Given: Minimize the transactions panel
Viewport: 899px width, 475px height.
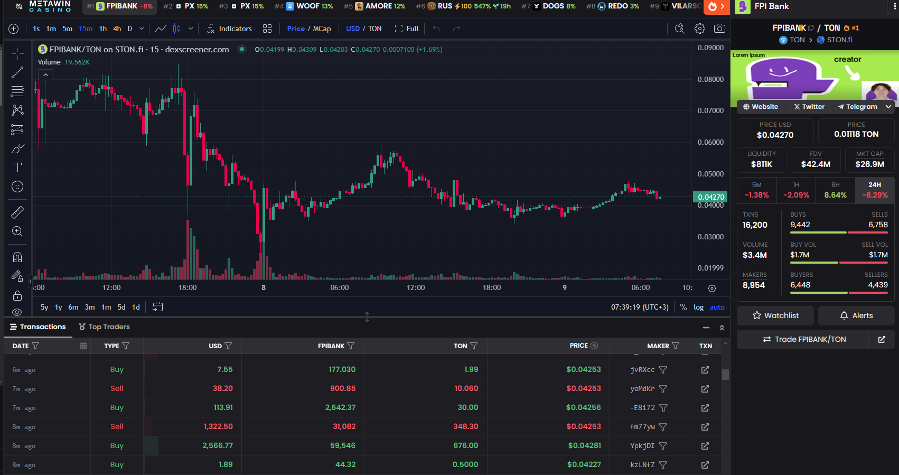Looking at the screenshot, I should pyautogui.click(x=706, y=328).
